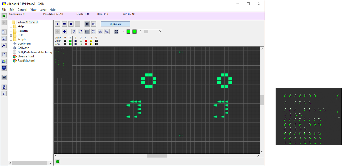Viewport: 364px width, 166px height.
Task: Click the grayed-out undo left arrow
Action: point(58,31)
